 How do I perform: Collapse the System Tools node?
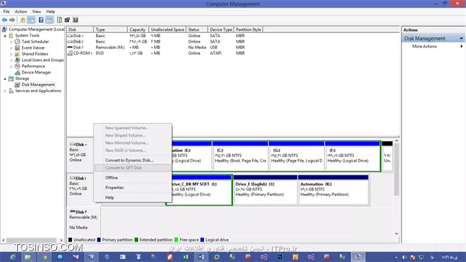coord(5,36)
